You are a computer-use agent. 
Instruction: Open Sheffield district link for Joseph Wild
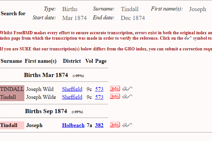72,89
